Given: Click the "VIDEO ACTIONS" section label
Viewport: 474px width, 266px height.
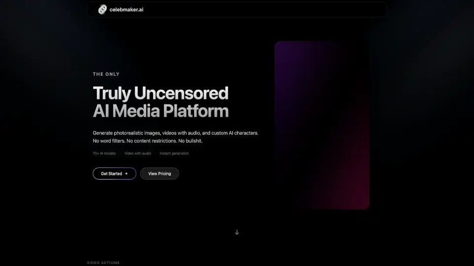Looking at the screenshot, I should 103,263.
